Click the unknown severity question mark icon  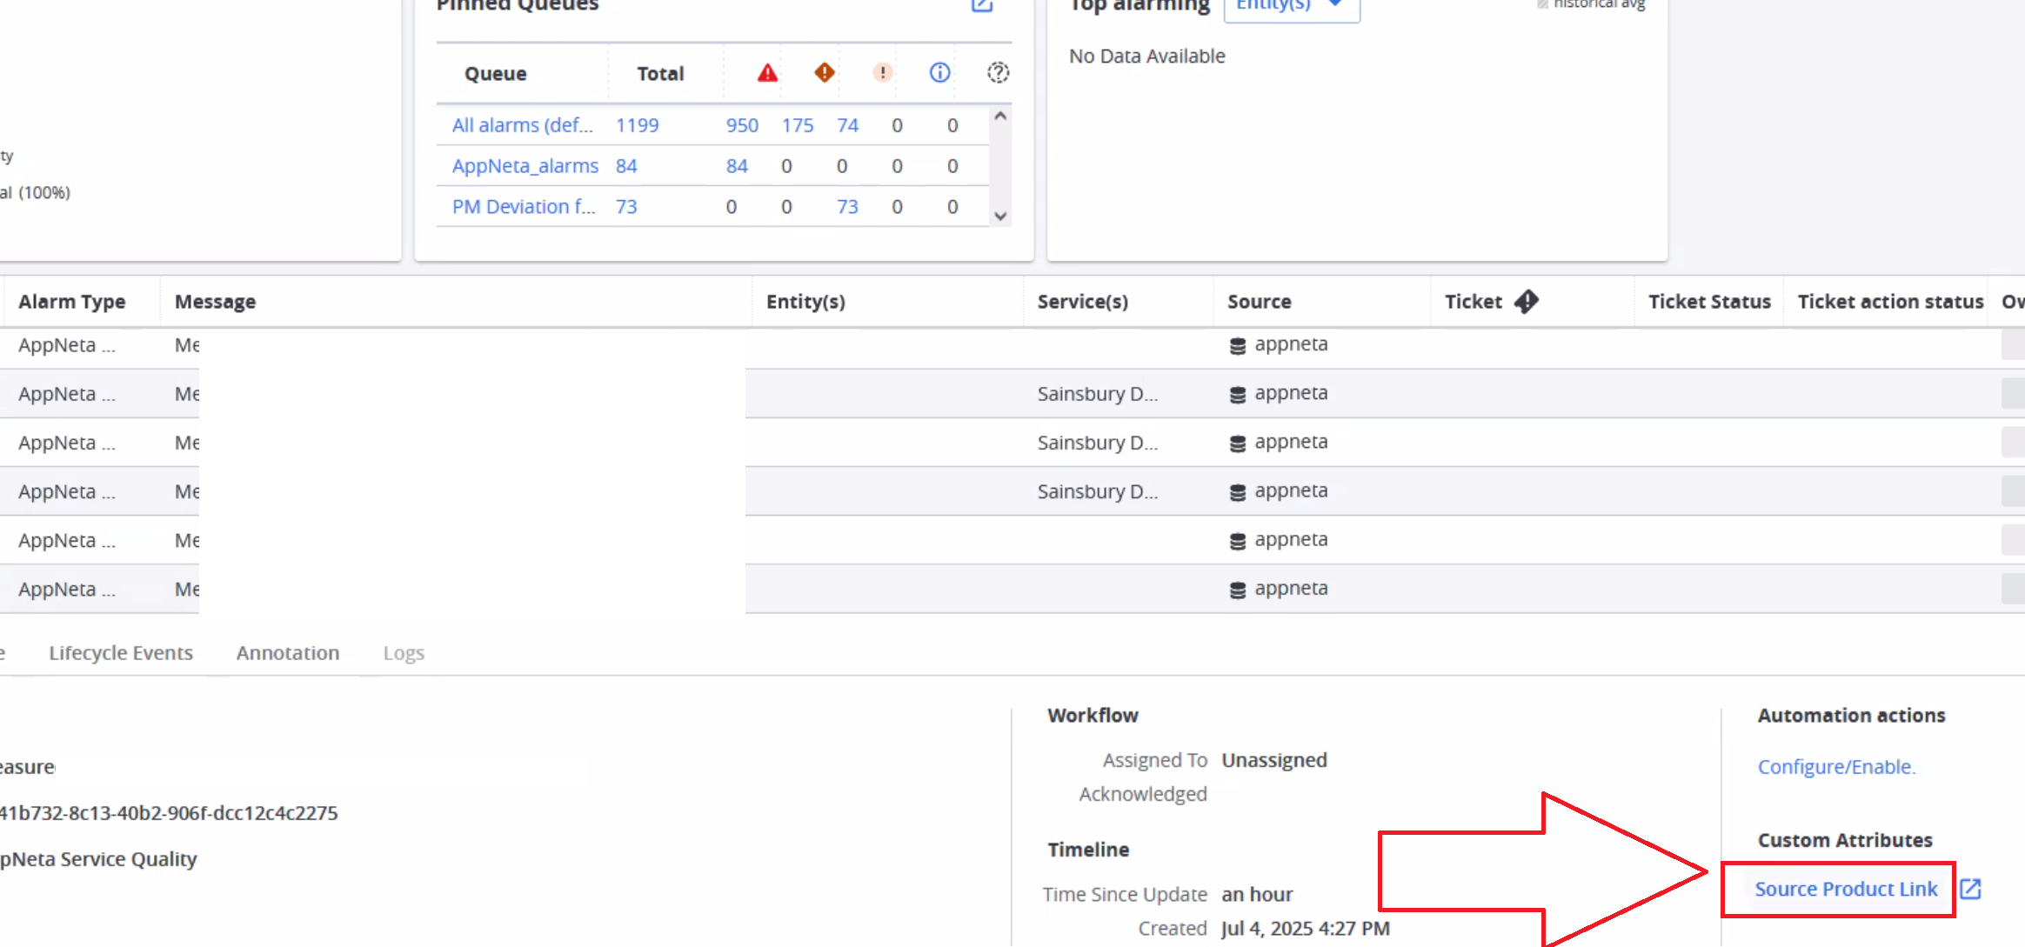tap(998, 73)
